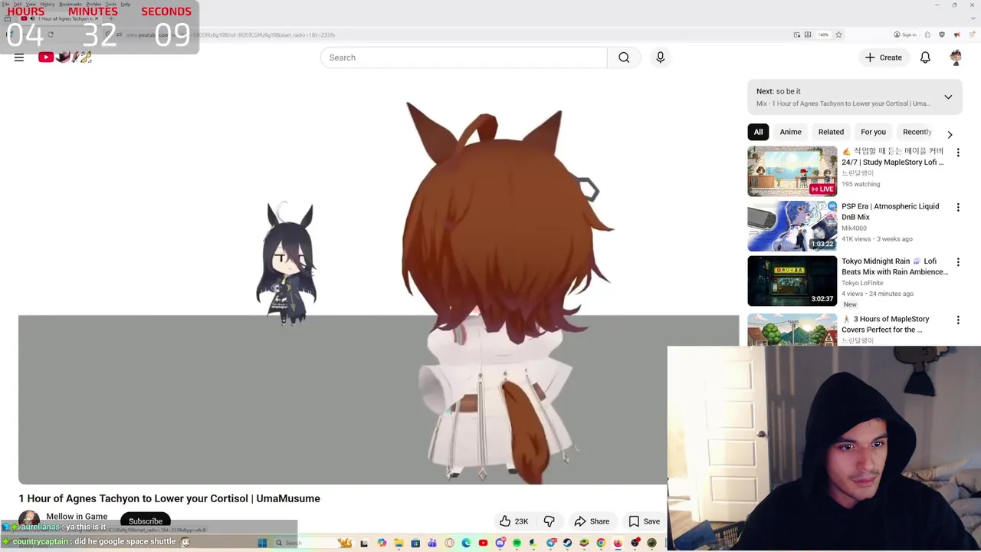The image size is (981, 552).
Task: Open Copilot from the taskbar
Action: pyautogui.click(x=382, y=543)
